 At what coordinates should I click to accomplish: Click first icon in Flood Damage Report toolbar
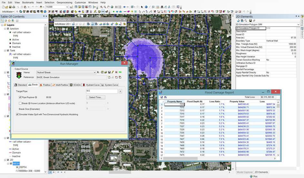pos(162,97)
